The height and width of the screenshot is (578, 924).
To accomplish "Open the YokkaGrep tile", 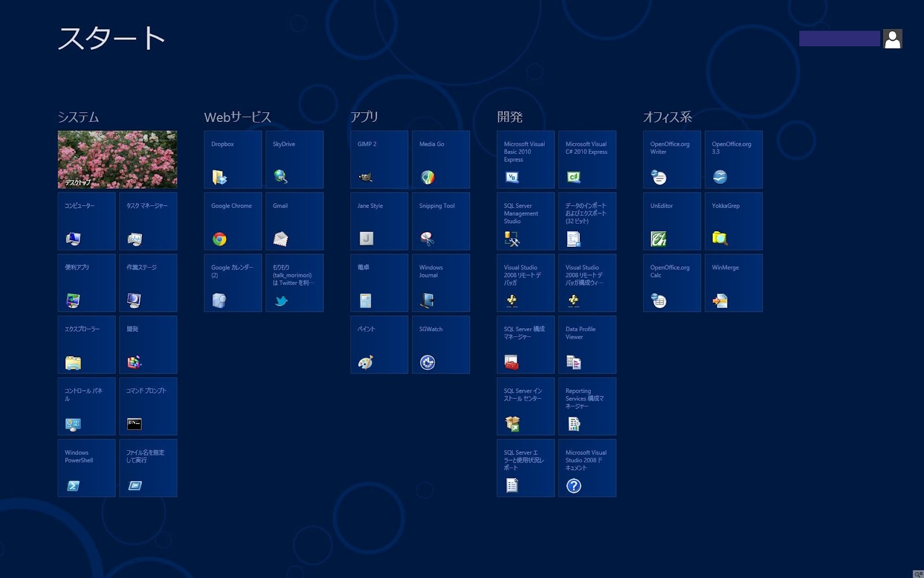I will click(734, 221).
